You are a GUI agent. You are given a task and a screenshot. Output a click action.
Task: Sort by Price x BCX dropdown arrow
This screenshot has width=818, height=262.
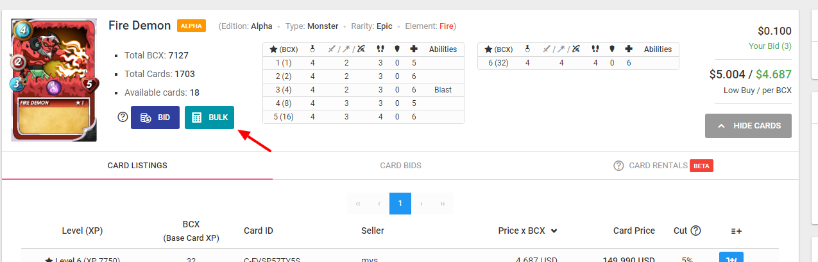[554, 231]
